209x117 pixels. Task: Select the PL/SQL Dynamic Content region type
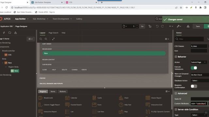tap(158, 112)
